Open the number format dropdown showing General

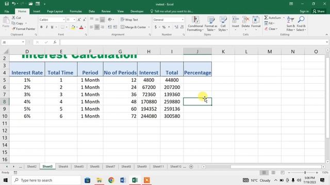182,20
